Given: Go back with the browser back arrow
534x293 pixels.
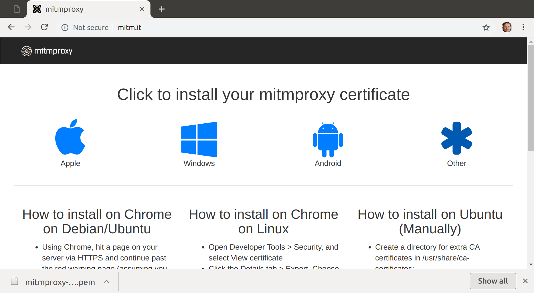Looking at the screenshot, I should 11,27.
